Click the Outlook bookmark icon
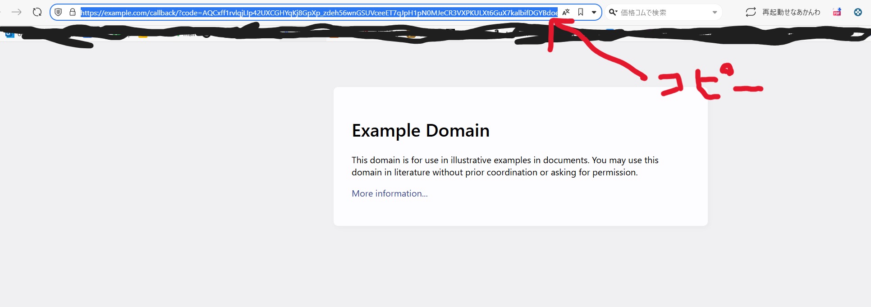871x307 pixels. pos(9,34)
